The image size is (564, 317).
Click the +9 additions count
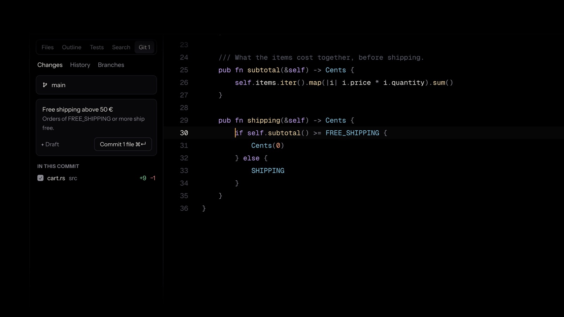tap(143, 178)
